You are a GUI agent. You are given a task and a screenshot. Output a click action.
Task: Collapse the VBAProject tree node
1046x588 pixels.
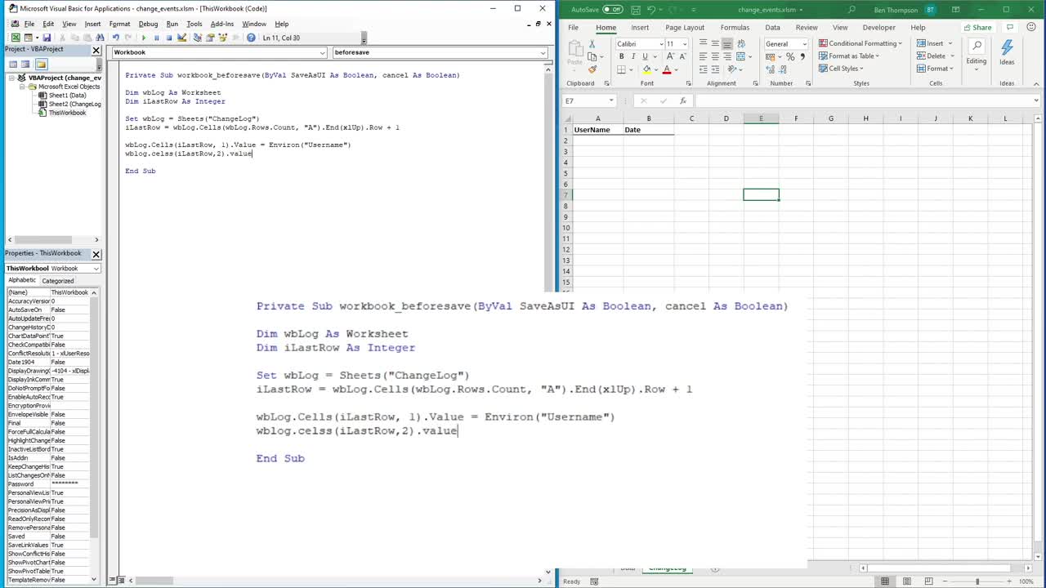(11, 78)
